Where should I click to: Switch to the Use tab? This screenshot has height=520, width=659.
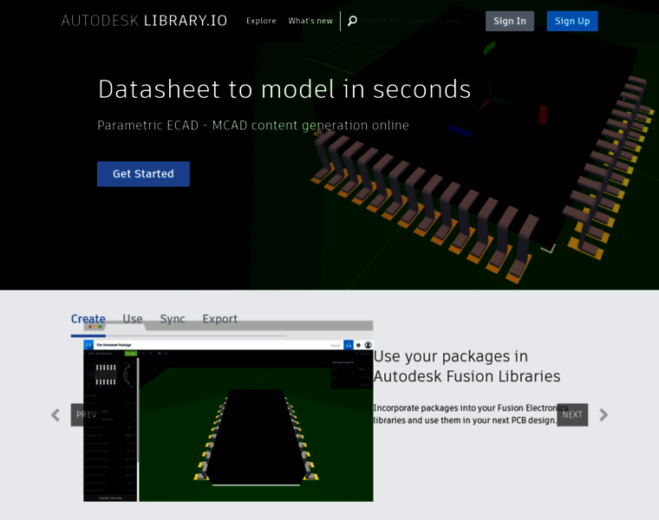tap(133, 319)
